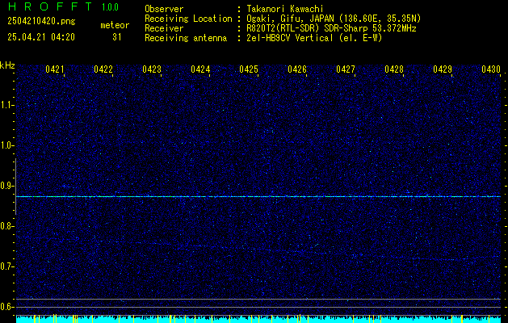Click the timestamp 25.04.21 04:20
This screenshot has width=508, height=323.
coord(41,37)
